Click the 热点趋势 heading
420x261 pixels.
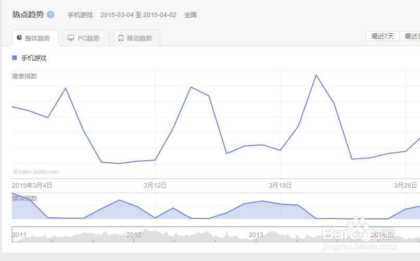point(28,15)
